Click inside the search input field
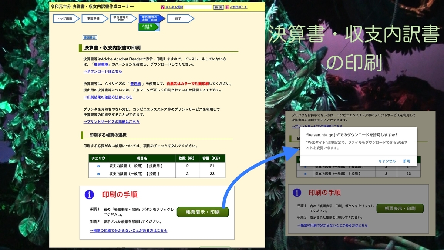 click(x=197, y=7)
